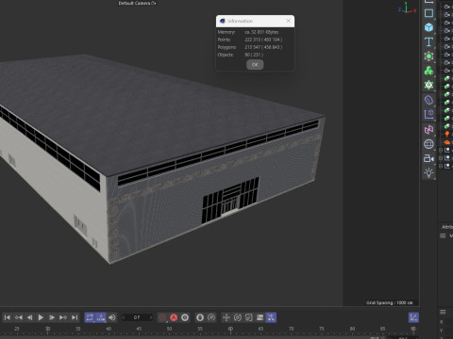Click the Default Camera viewport label
Image resolution: width=453 pixels, height=339 pixels.
137,3
